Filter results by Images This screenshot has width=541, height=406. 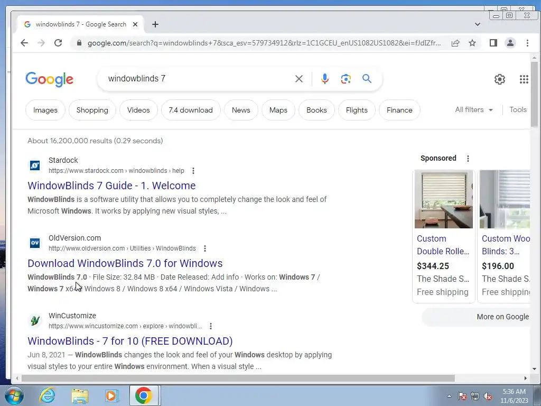(45, 110)
